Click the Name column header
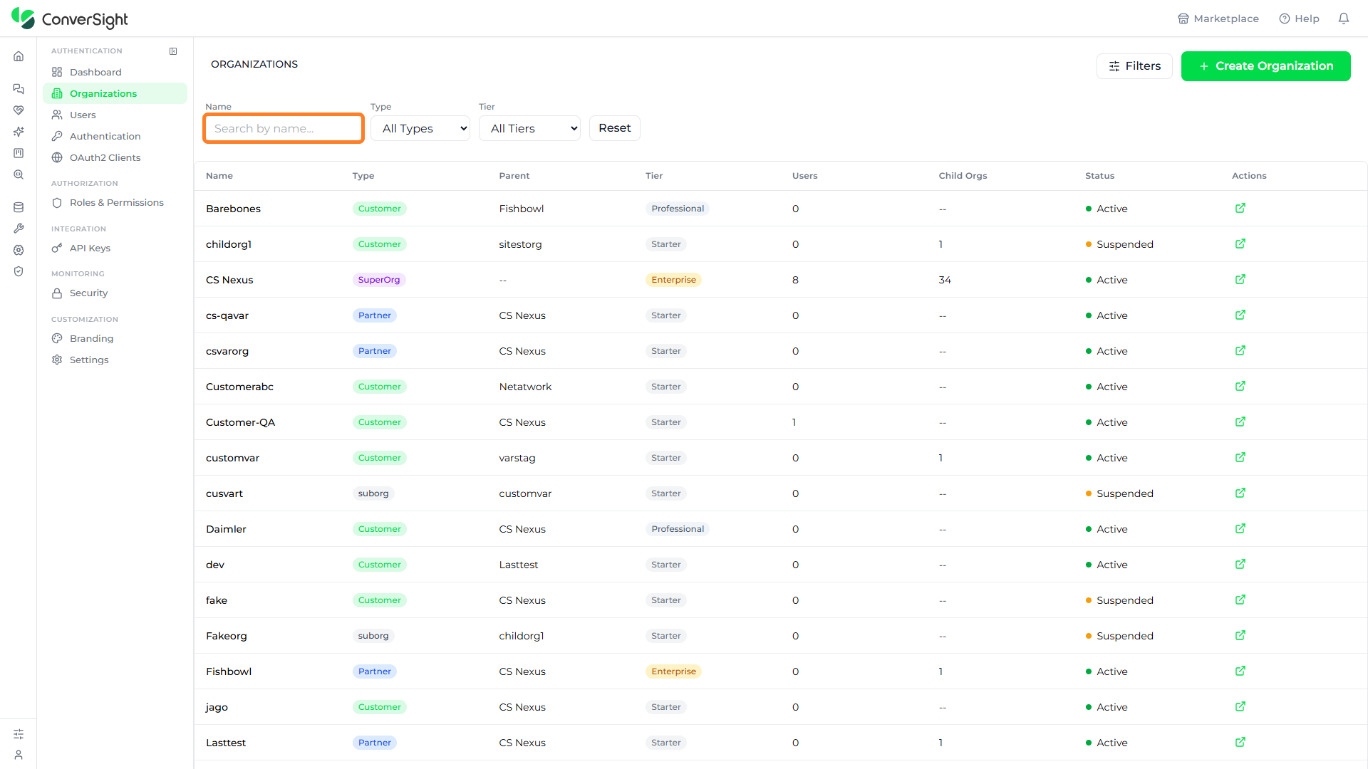The height and width of the screenshot is (769, 1368). pos(219,176)
